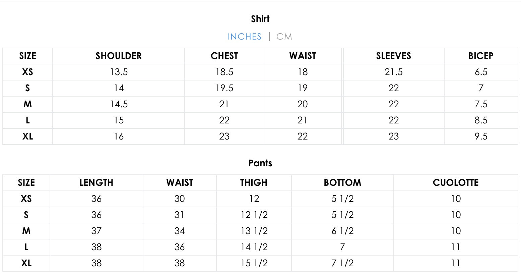This screenshot has height=275, width=521.
Task: Click the THIGH column header
Action: click(x=254, y=183)
